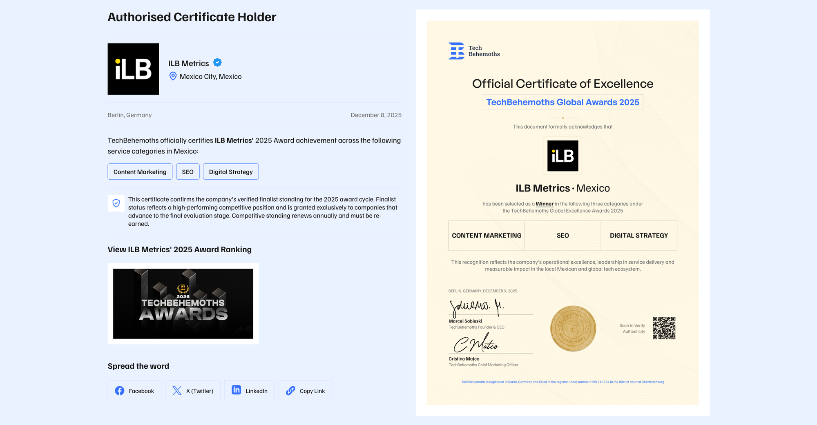Viewport: 817px width, 425px height.
Task: Click the 'DIGITAL STRATEGY' certificate cell
Action: point(639,236)
